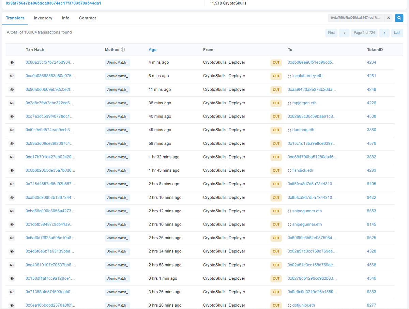Click Atomic Match_ badge in 4 mins ago row

tap(118, 63)
